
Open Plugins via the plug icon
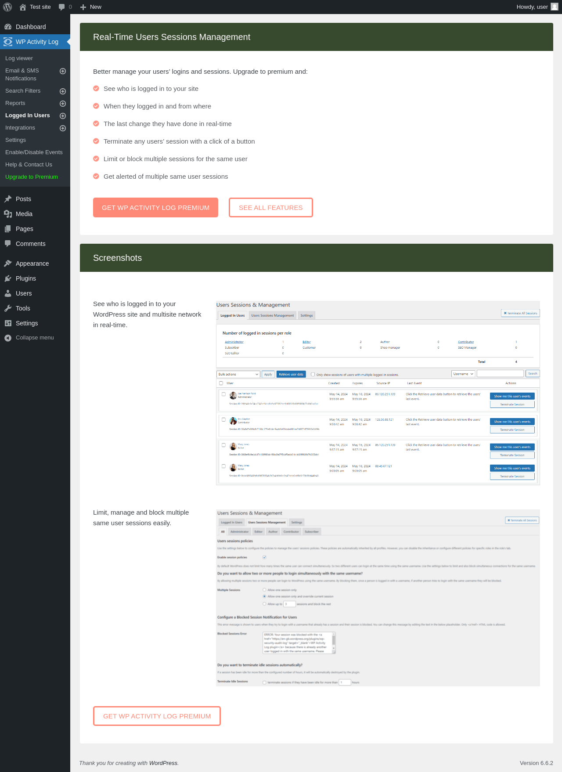coord(8,278)
